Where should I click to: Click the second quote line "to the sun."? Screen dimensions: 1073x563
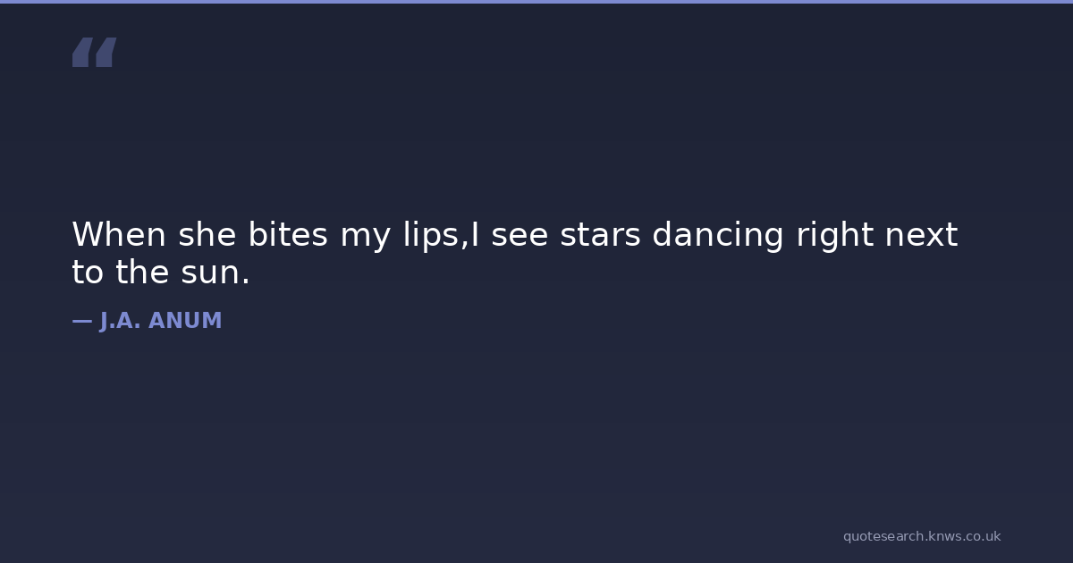click(161, 273)
